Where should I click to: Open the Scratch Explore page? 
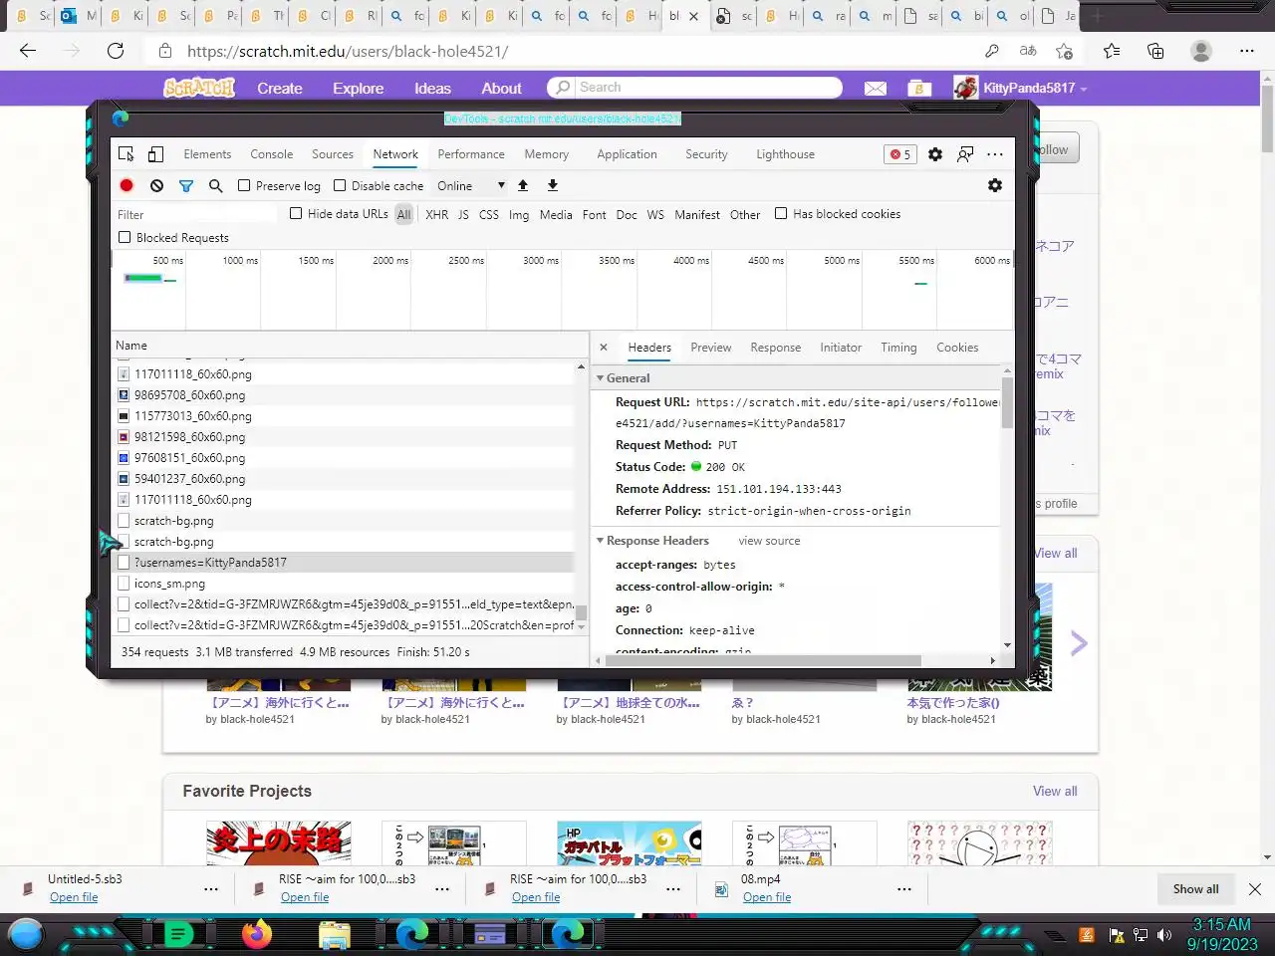[359, 89]
